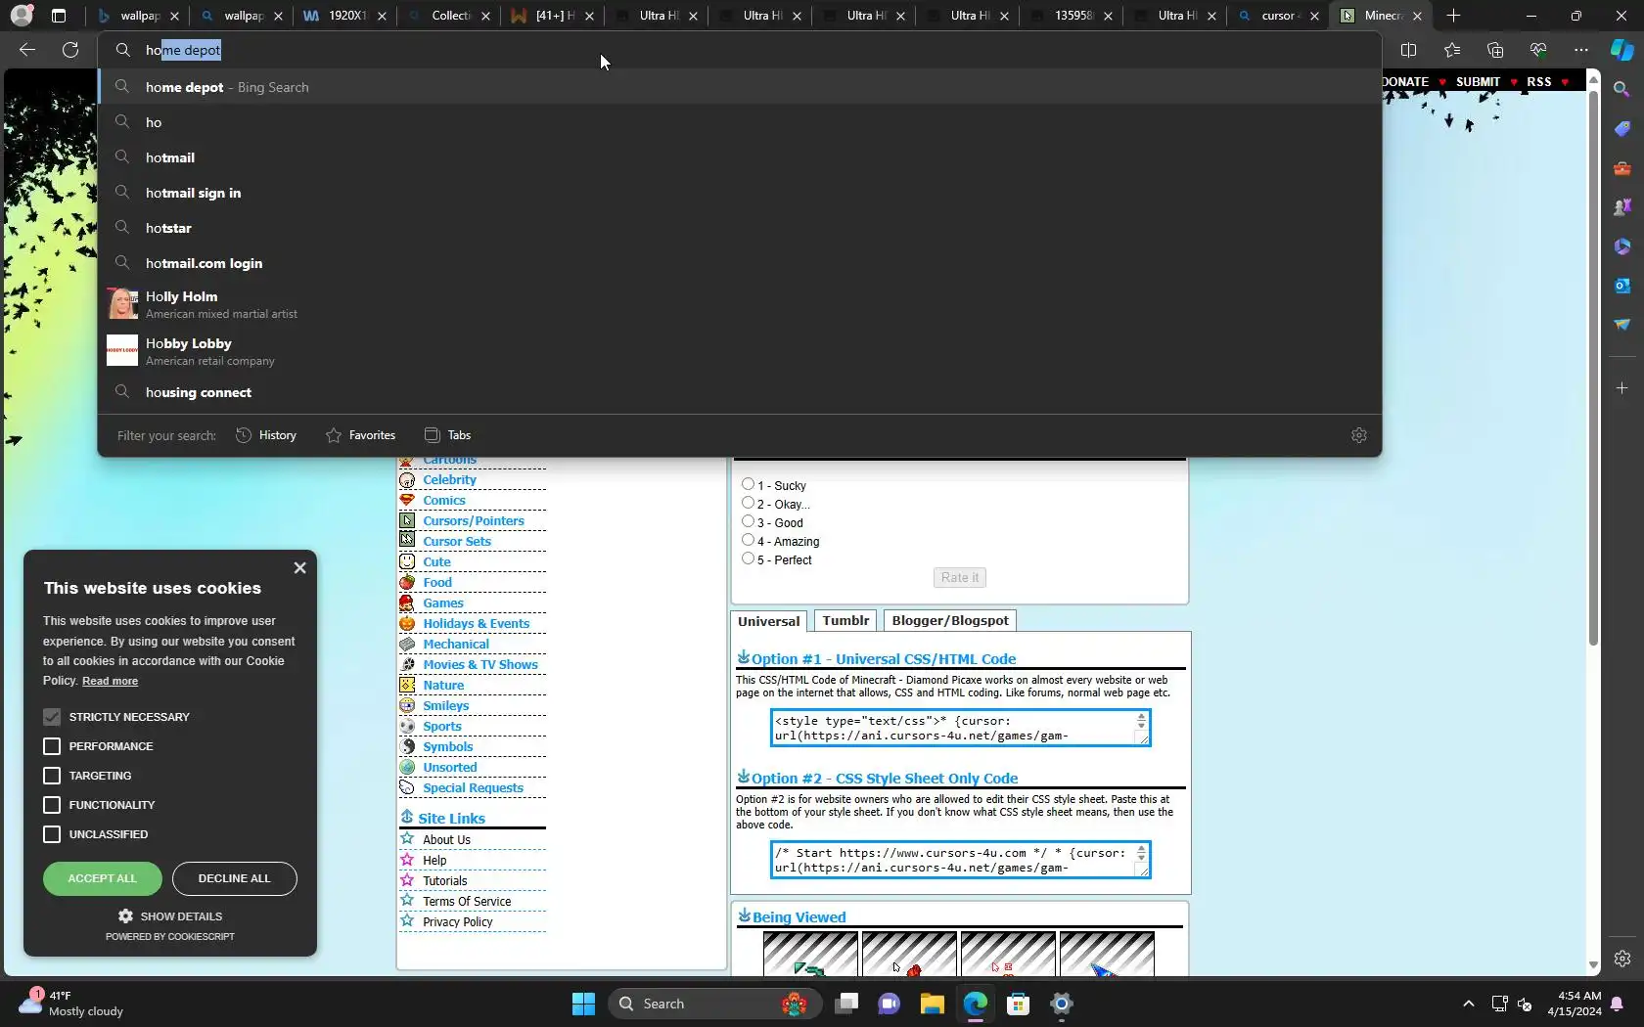Open the sidebar Games icon
Image resolution: width=1644 pixels, height=1027 pixels.
1621,206
